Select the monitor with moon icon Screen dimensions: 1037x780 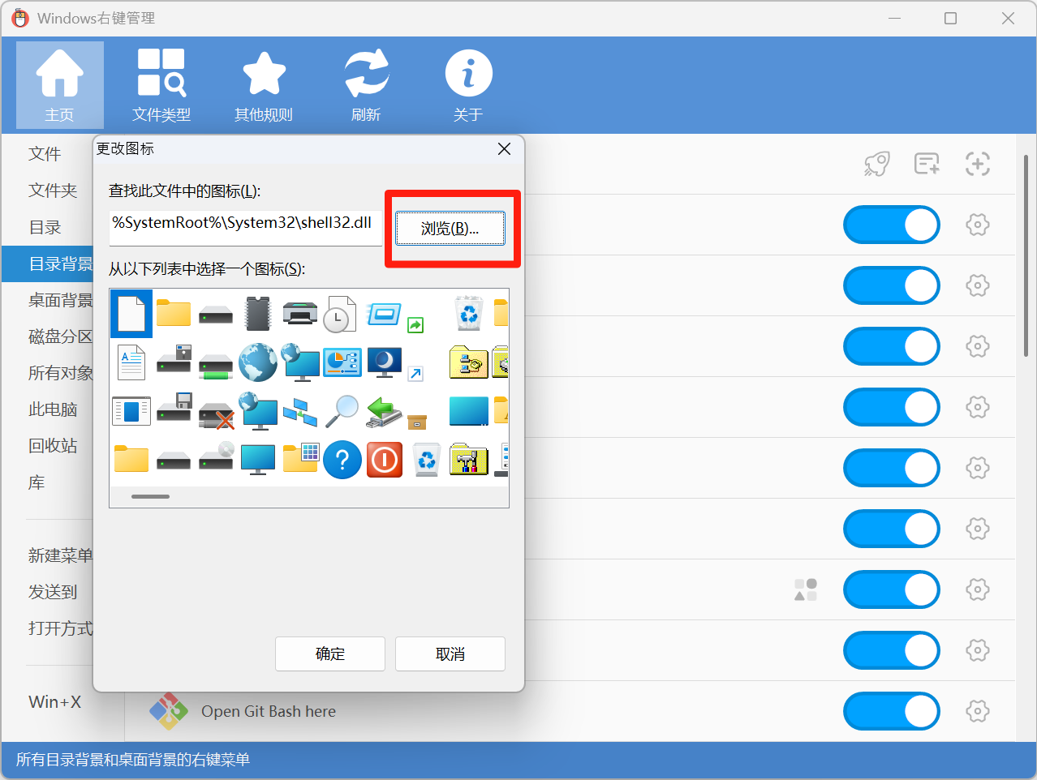pyautogui.click(x=385, y=362)
